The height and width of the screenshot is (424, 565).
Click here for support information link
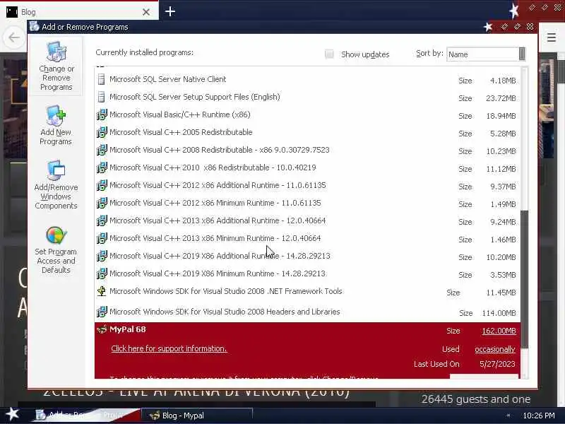tap(169, 348)
